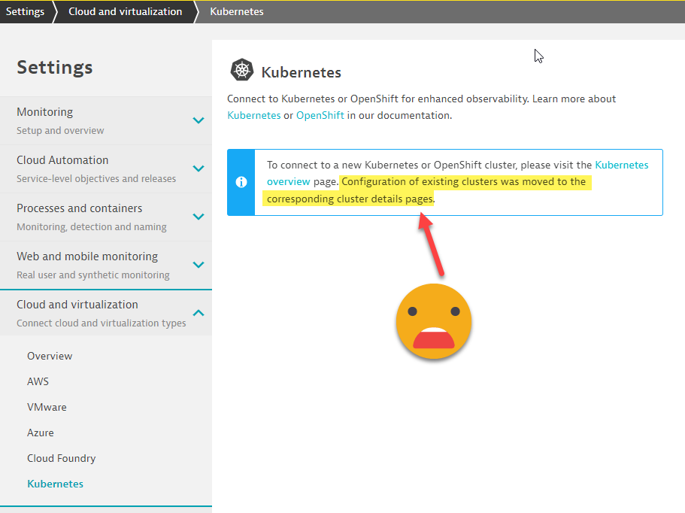Open the OpenShift documentation link
This screenshot has width=685, height=513.
[320, 115]
